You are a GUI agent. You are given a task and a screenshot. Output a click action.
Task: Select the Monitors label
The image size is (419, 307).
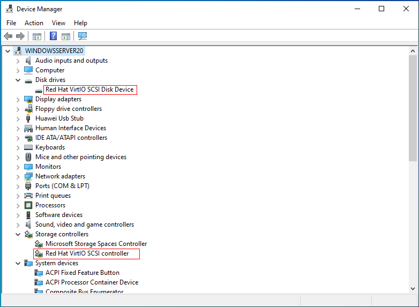48,167
